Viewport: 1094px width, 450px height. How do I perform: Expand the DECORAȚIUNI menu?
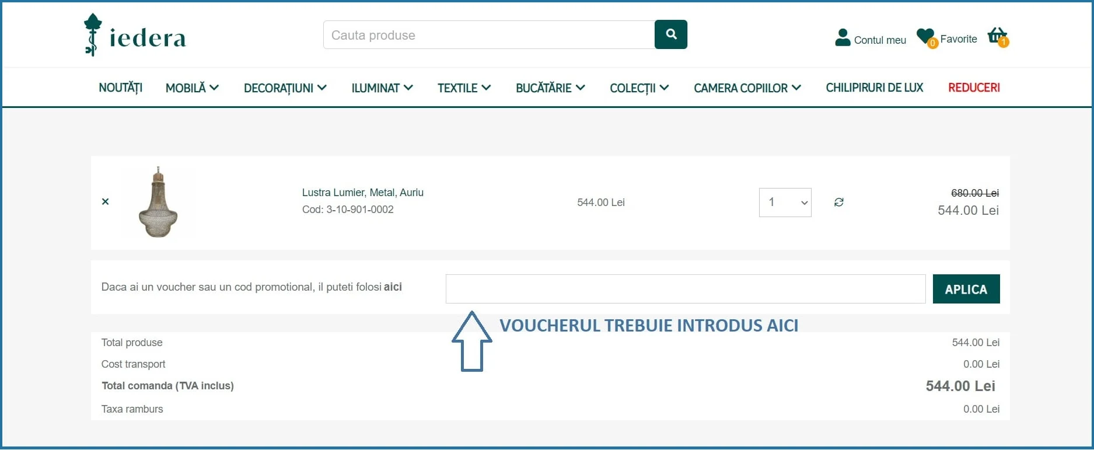pos(285,88)
